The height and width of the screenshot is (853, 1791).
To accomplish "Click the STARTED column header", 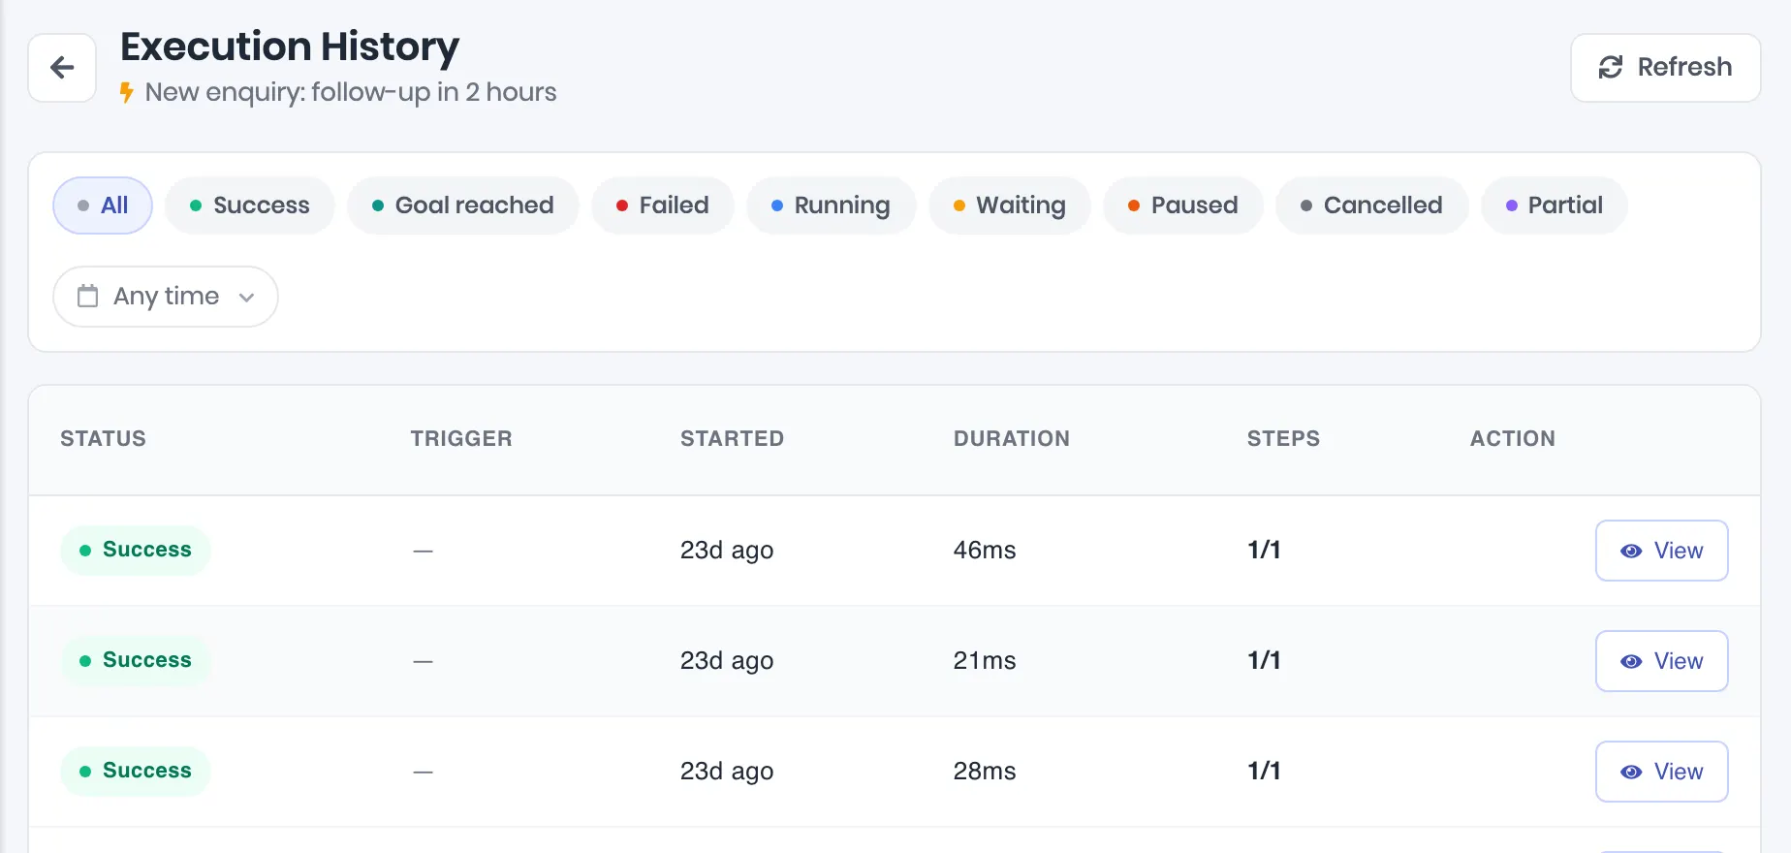I will (732, 439).
